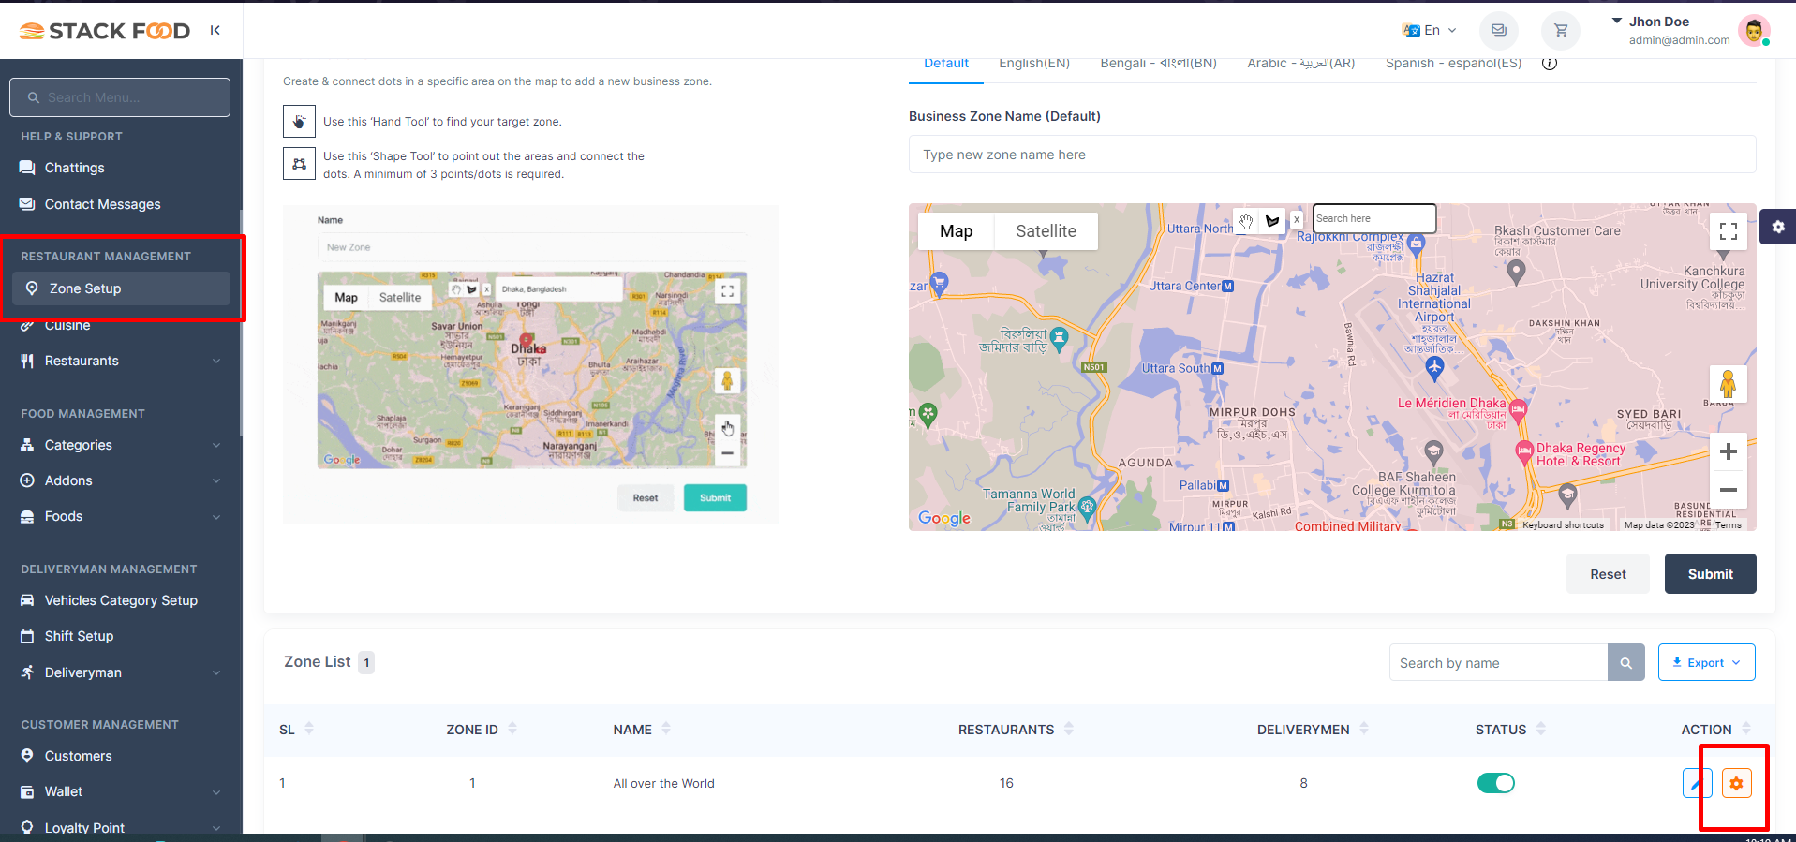Screen dimensions: 1796x842
Task: Focus the sidebar Search Menu field
Action: click(120, 97)
